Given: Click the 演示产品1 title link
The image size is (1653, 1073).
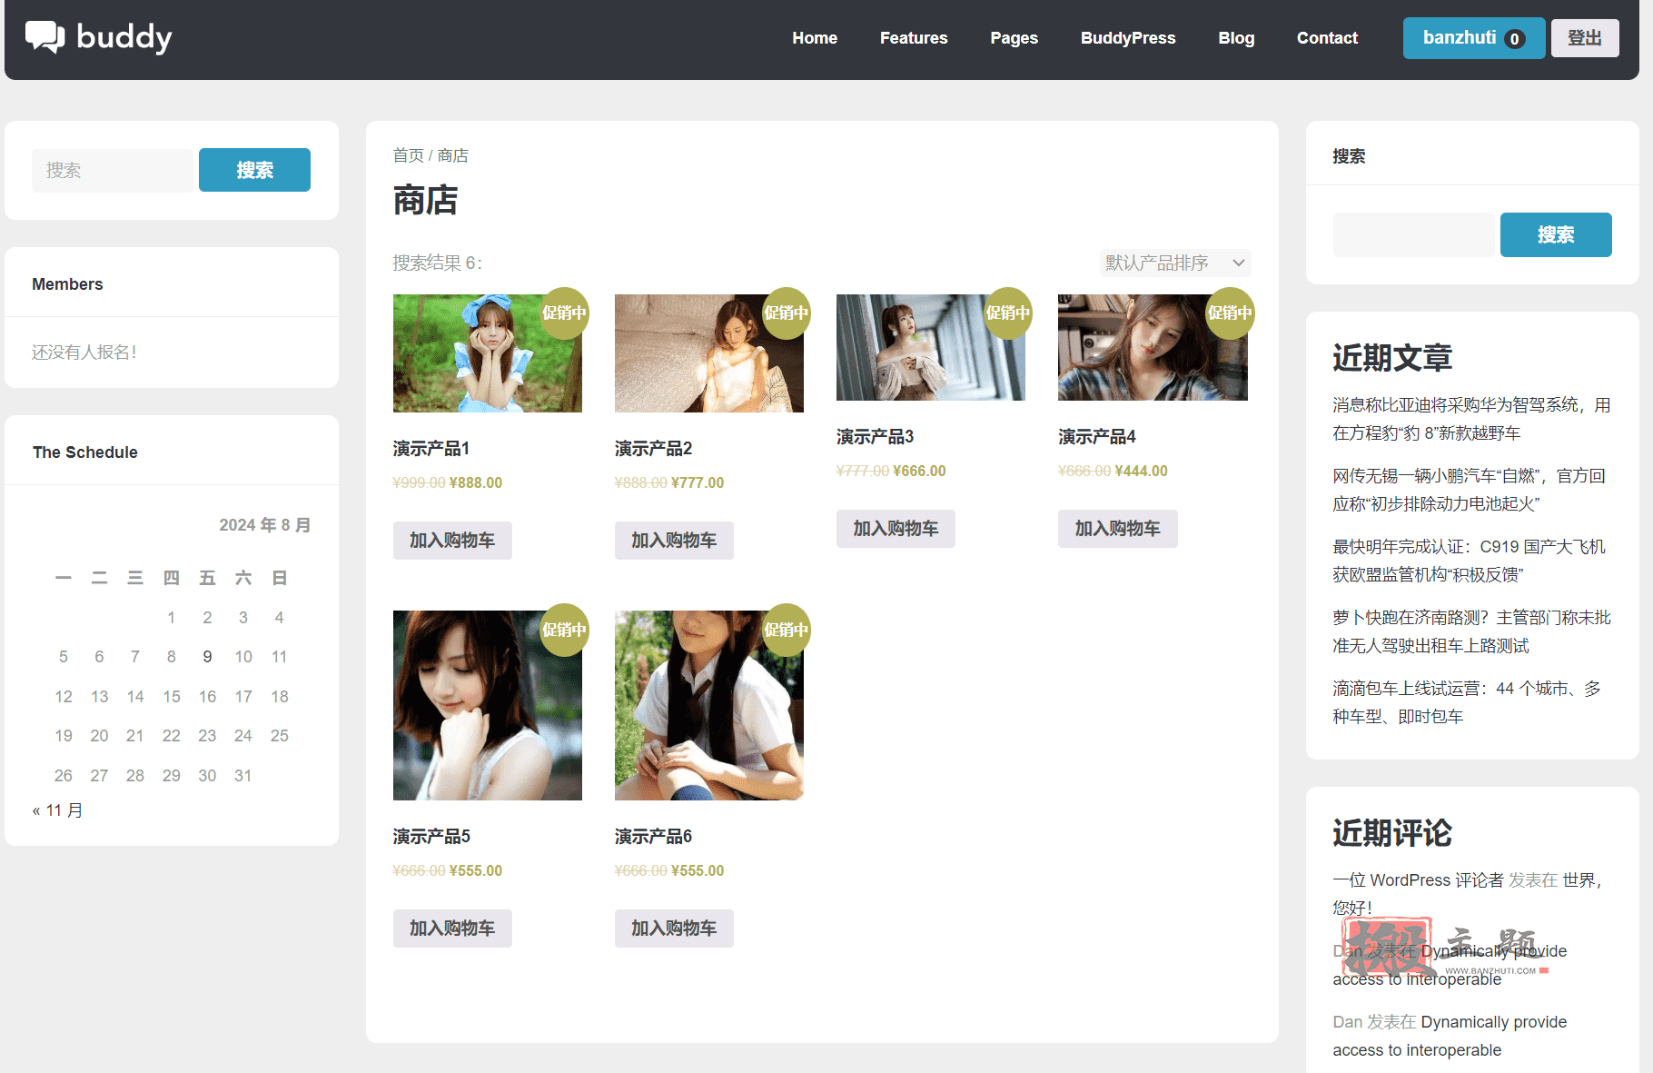Looking at the screenshot, I should tap(431, 449).
